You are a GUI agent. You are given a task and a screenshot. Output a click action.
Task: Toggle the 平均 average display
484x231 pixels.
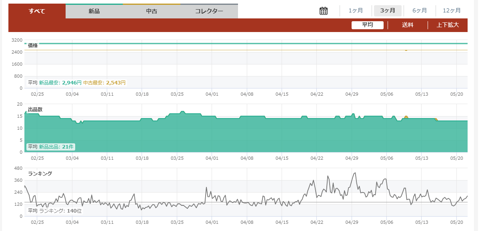(x=368, y=25)
